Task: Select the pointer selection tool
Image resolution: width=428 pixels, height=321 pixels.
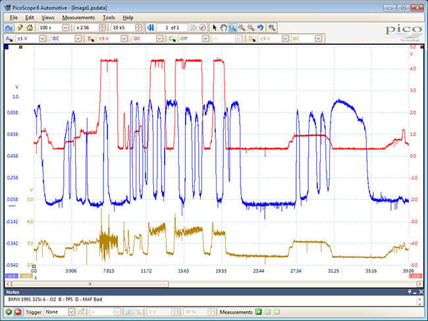Action: [x=215, y=28]
